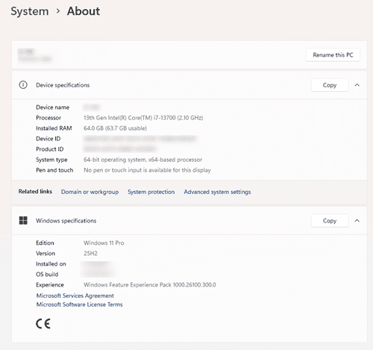
Task: Click the Windows logo icon
Action: (x=23, y=220)
